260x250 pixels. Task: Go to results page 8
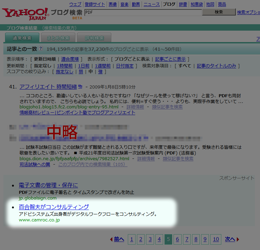click(196, 239)
